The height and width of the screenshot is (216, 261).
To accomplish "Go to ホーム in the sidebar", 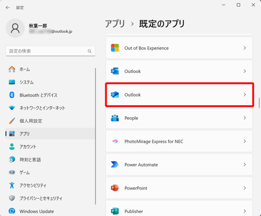I will tap(50, 69).
